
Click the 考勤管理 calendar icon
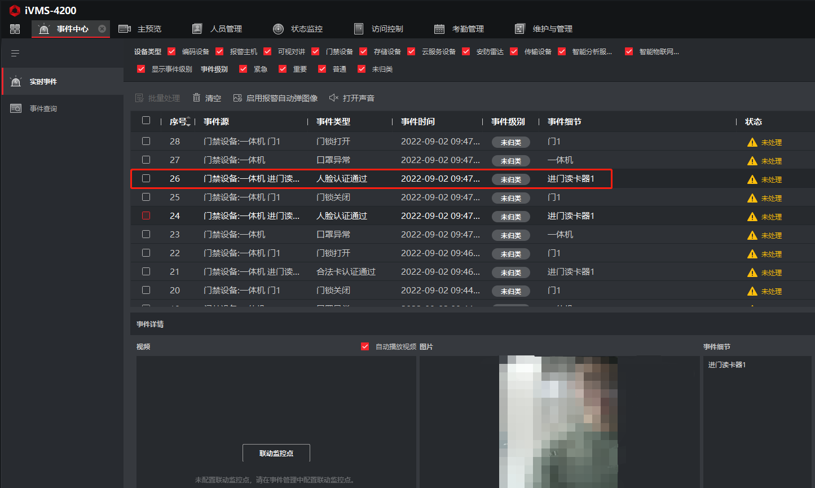coord(439,29)
